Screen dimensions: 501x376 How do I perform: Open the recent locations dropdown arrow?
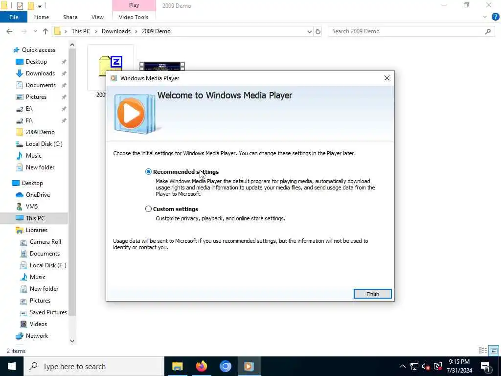point(35,31)
